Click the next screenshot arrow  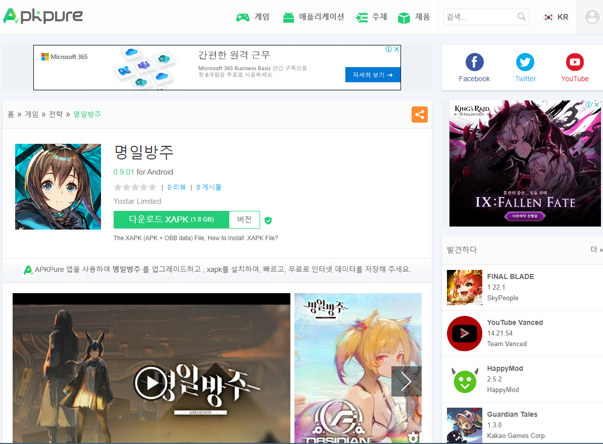coord(407,381)
